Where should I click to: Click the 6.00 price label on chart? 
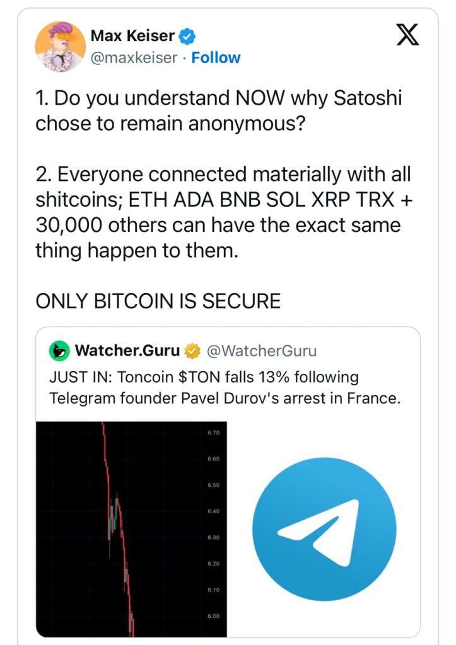pos(213,616)
